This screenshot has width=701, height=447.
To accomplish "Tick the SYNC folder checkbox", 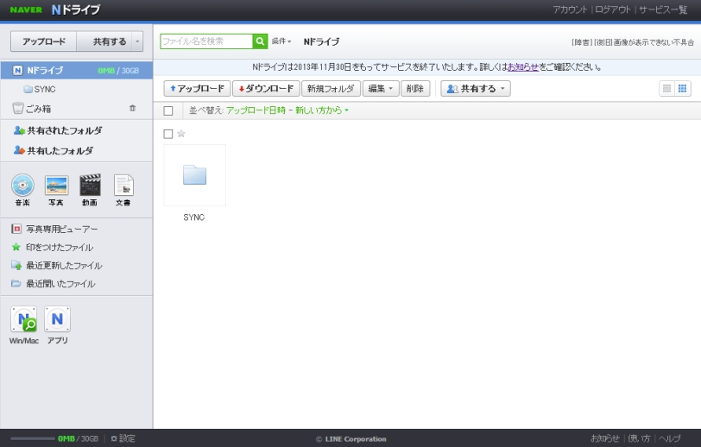I will tap(168, 134).
